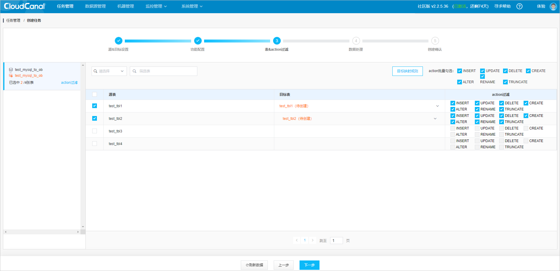The width and height of the screenshot is (560, 271).
Task: Expand the test_tbl2 target table dropdown
Action: pos(435,118)
